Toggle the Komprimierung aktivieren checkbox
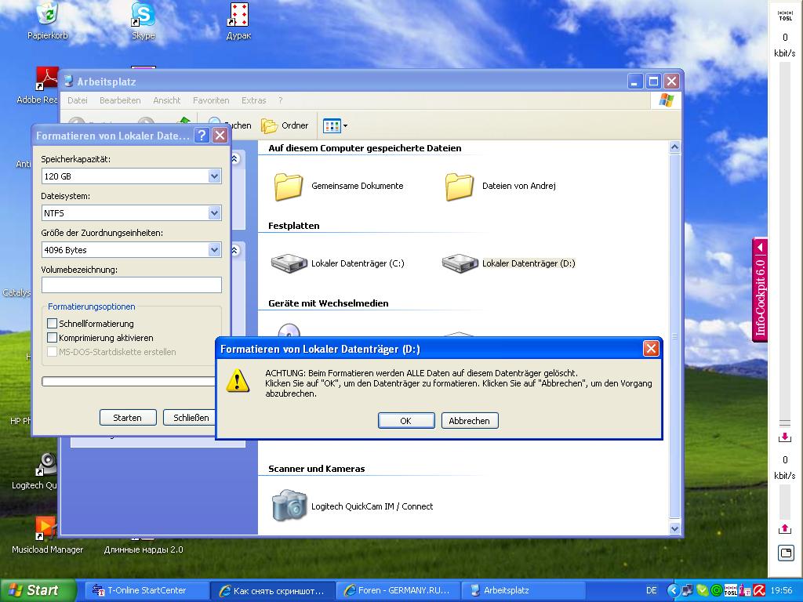Viewport: 803px width, 602px height. 53,338
